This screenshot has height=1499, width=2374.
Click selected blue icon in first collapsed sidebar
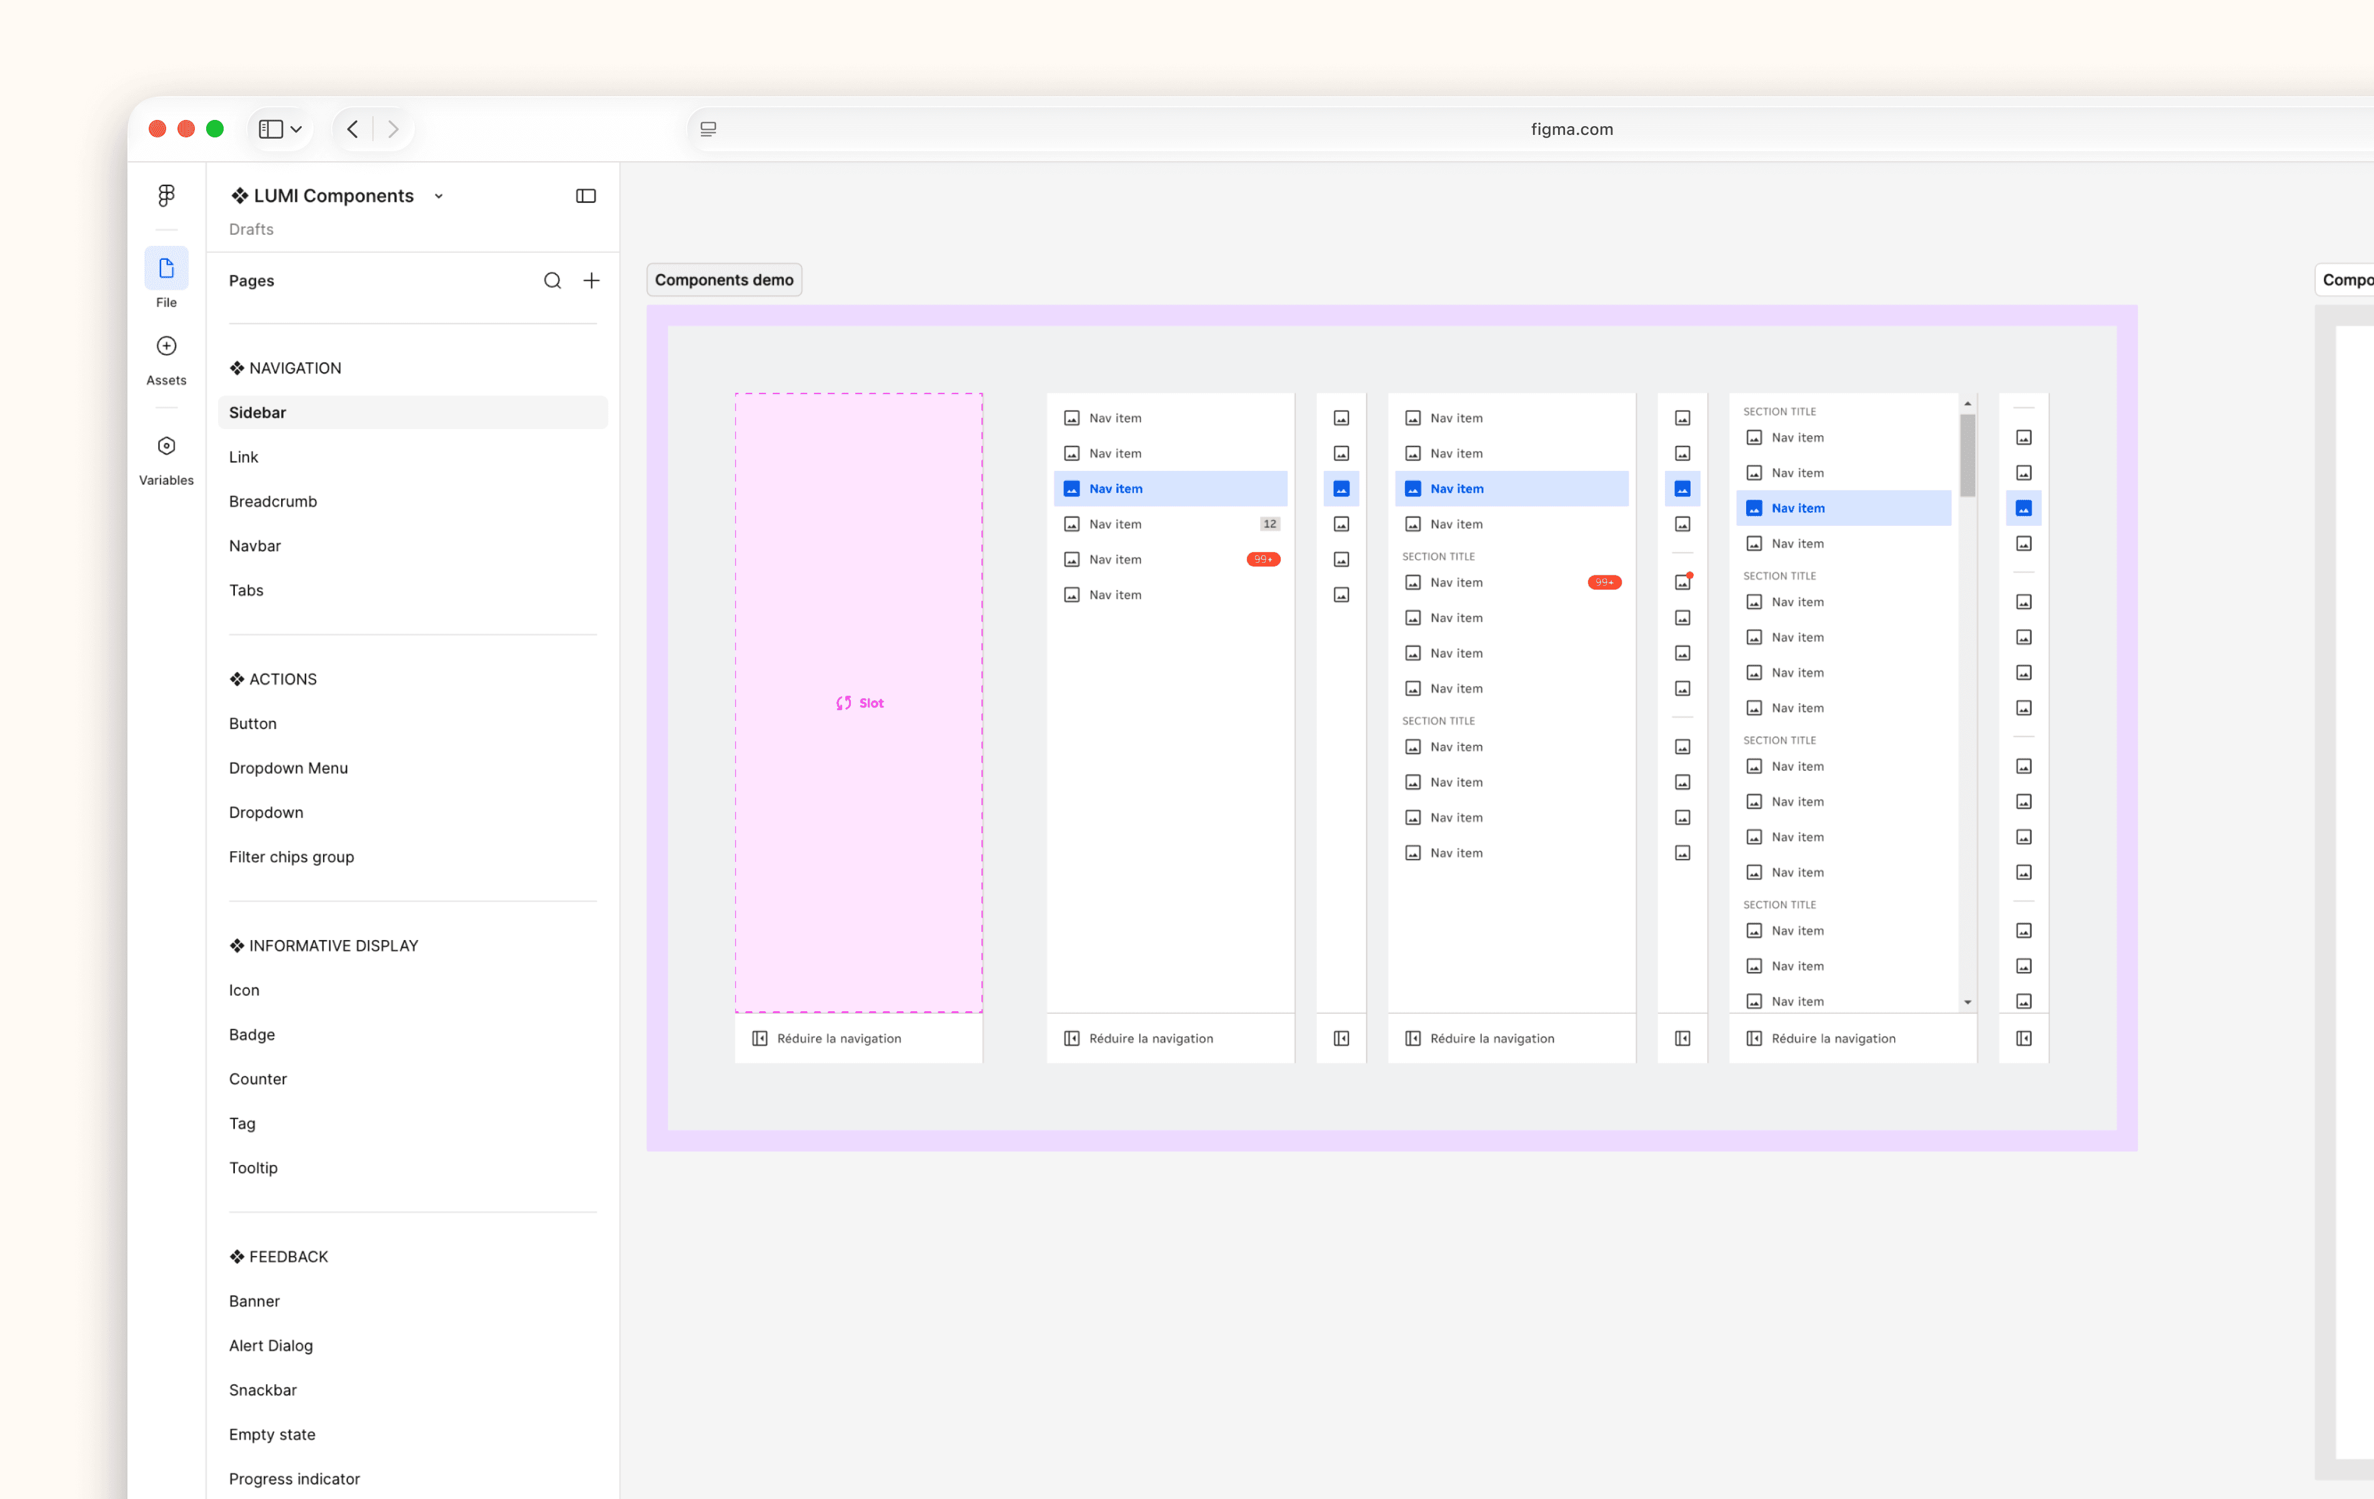[1342, 489]
